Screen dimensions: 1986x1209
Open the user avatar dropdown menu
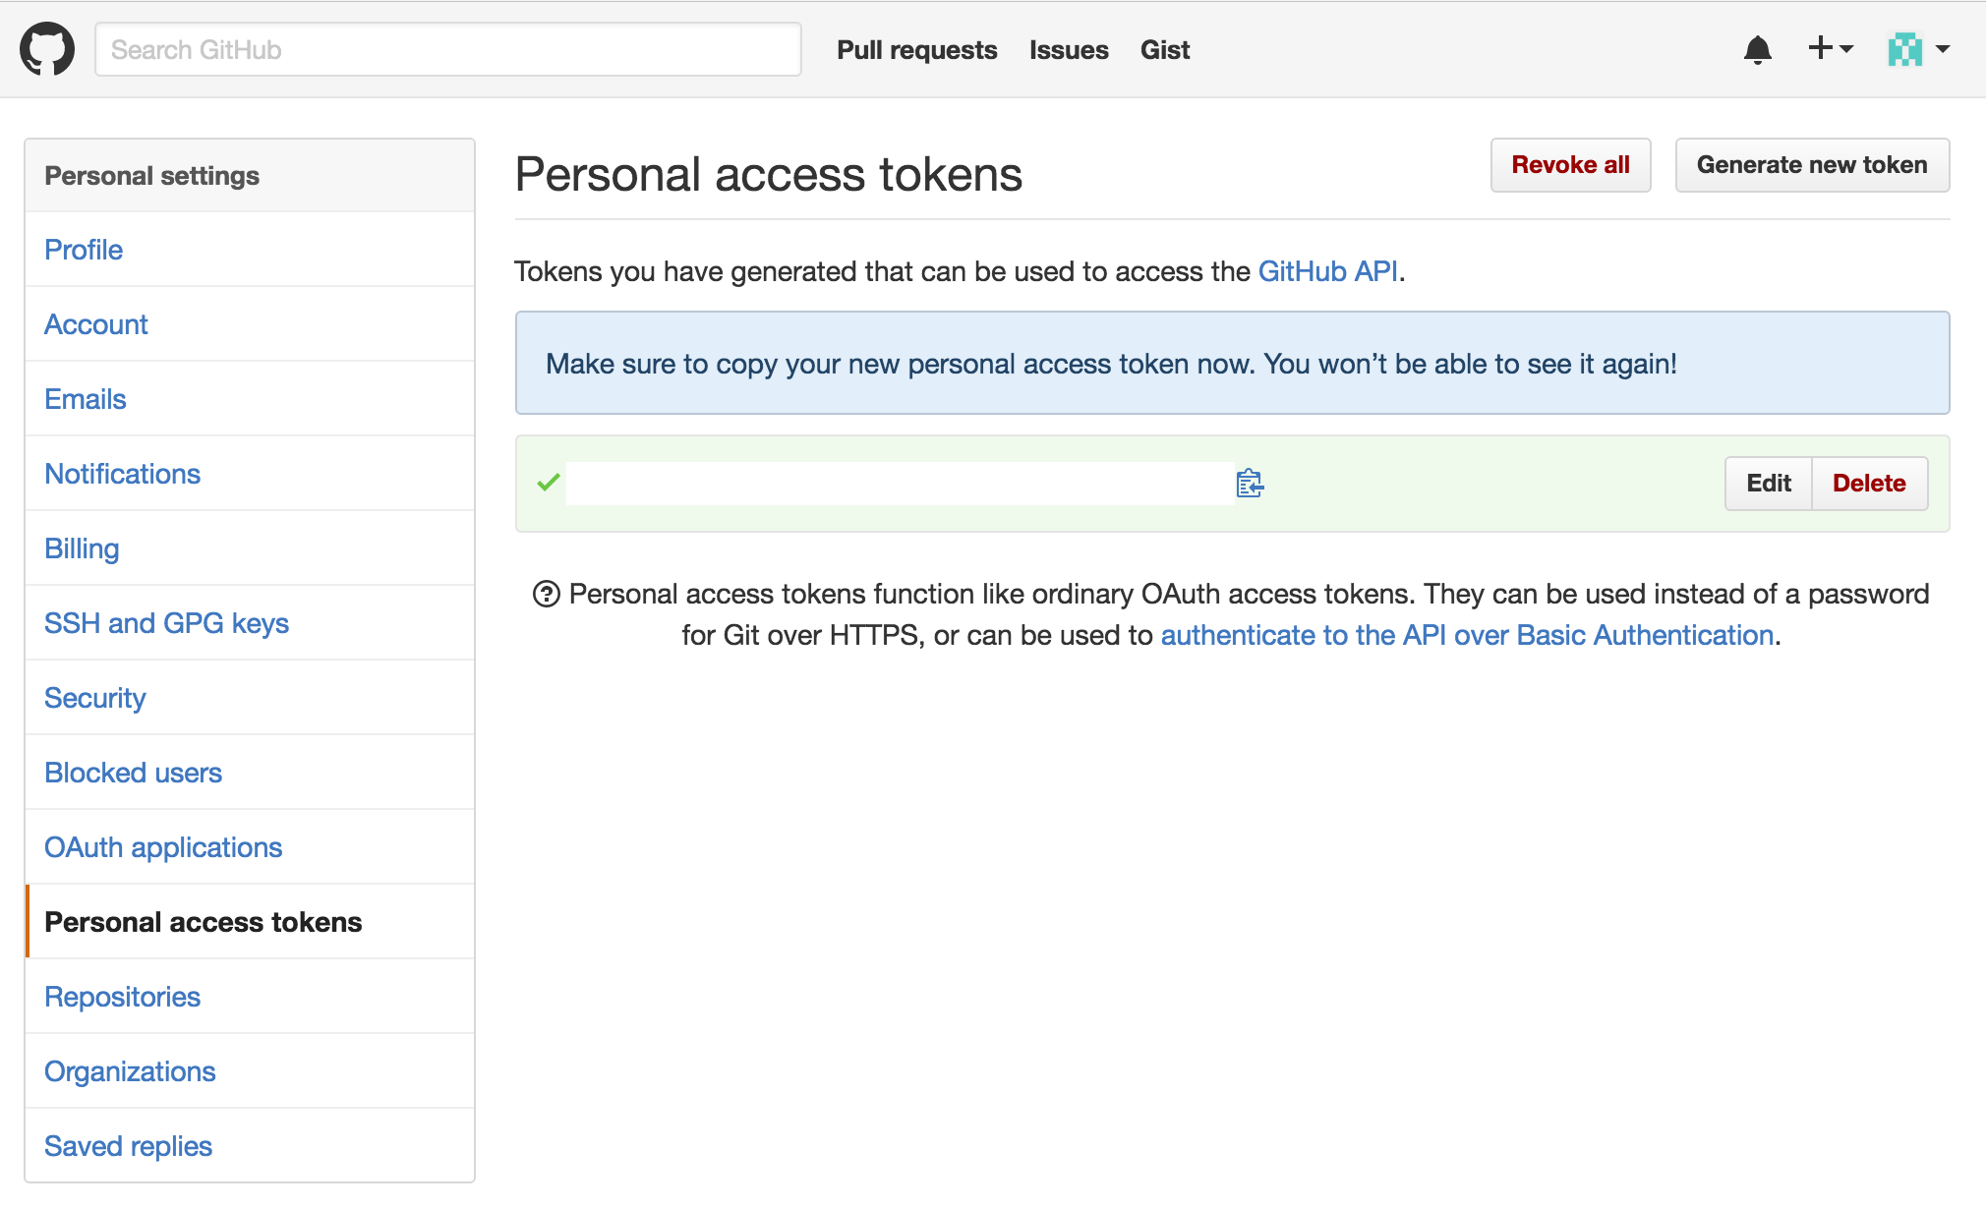pyautogui.click(x=1918, y=49)
